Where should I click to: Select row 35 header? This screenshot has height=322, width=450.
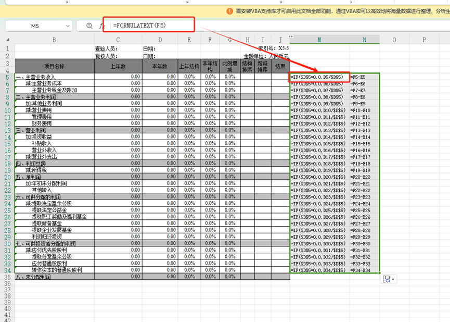coord(7,277)
